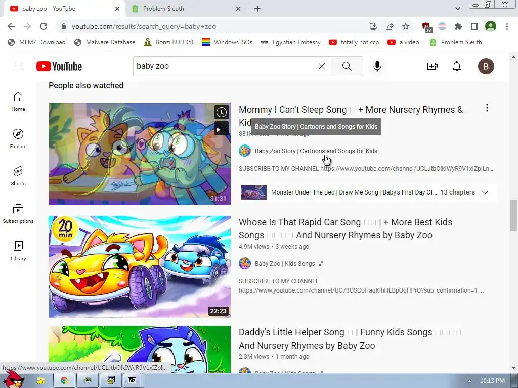Open Subscriptions in the sidebar

click(x=18, y=213)
